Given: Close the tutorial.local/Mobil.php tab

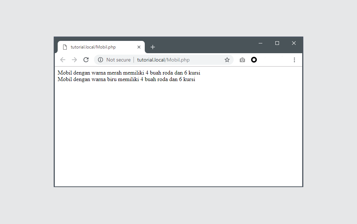Looking at the screenshot, I should click(139, 47).
